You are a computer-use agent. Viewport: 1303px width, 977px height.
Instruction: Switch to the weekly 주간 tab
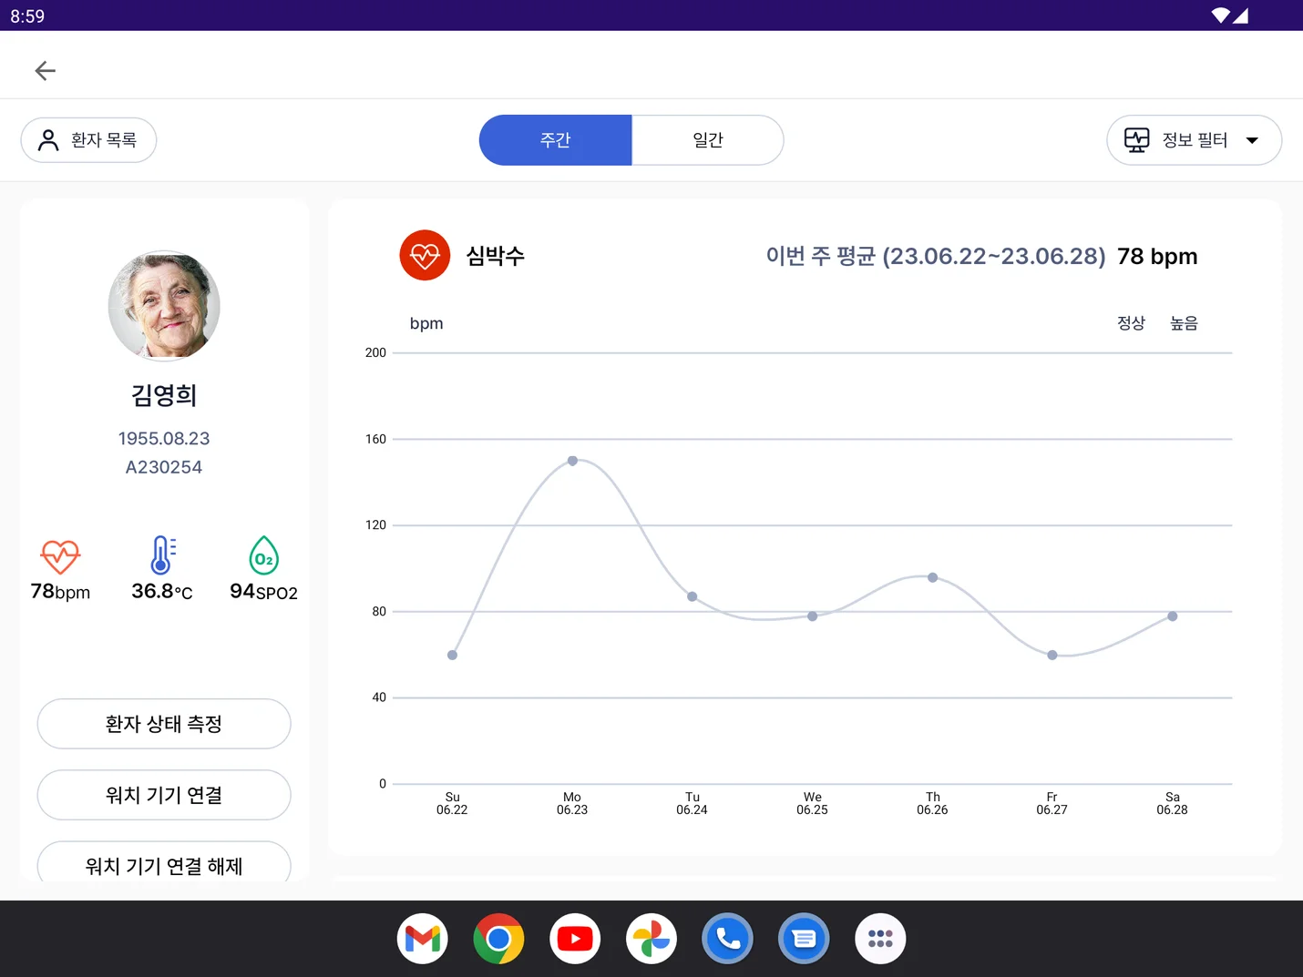coord(555,140)
